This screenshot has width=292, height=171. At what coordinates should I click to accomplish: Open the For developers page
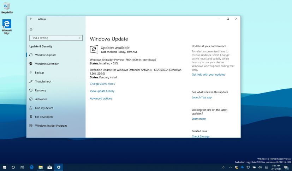pos(56,117)
